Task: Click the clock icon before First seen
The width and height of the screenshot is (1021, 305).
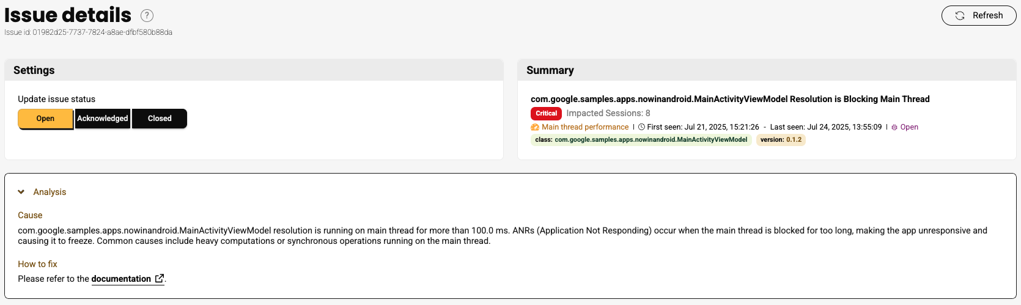Action: tap(641, 127)
